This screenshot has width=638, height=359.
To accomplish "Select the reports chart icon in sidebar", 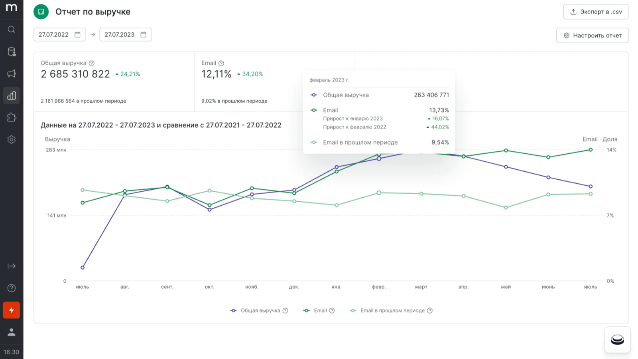I will point(12,95).
